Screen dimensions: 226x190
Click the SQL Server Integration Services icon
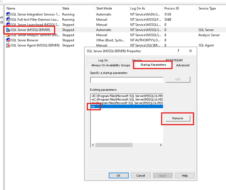[x=8, y=14]
